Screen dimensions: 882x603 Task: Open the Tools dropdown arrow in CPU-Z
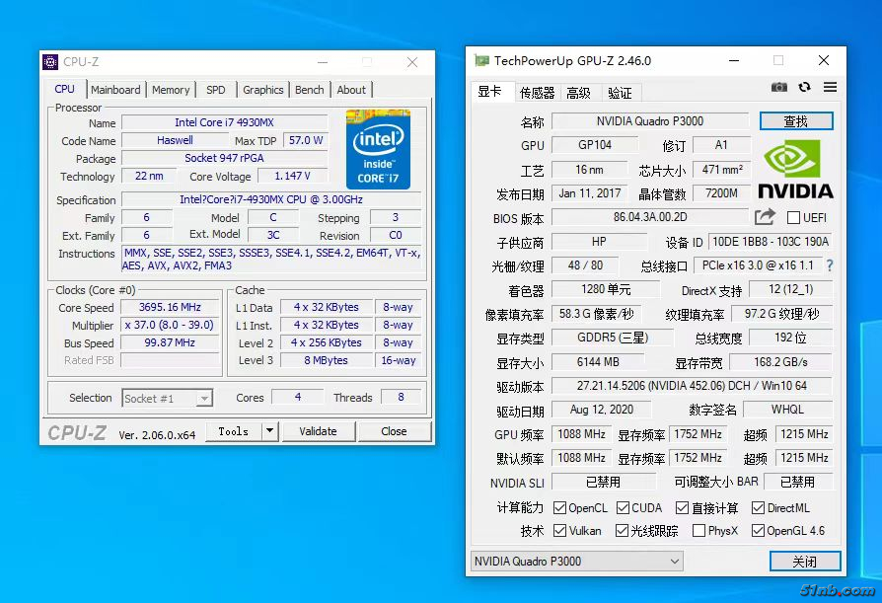(x=270, y=431)
